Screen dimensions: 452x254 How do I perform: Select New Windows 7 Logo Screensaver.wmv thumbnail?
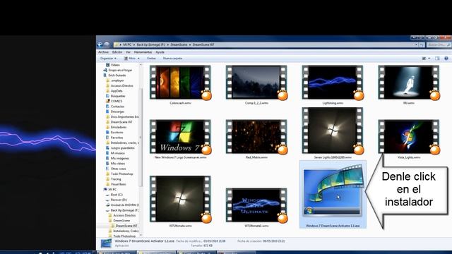point(180,137)
